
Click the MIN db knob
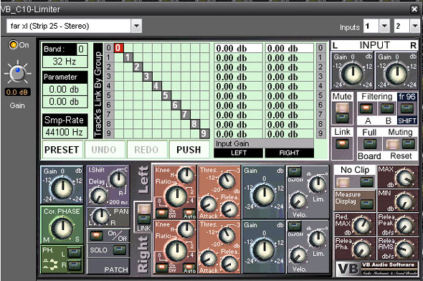tap(404, 202)
